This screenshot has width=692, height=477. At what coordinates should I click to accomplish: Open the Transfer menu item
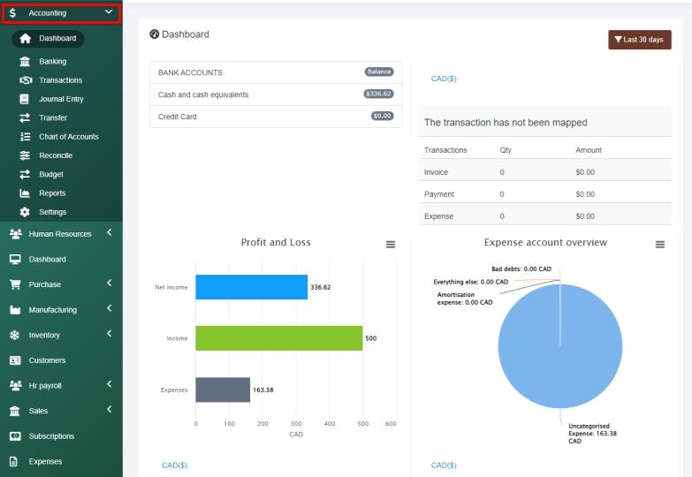[x=52, y=117]
